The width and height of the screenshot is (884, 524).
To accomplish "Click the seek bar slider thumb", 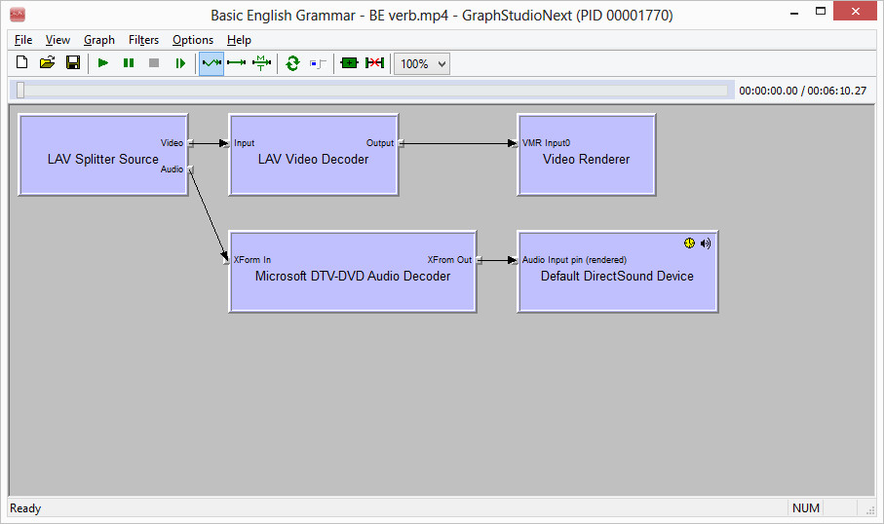I will click(x=20, y=91).
